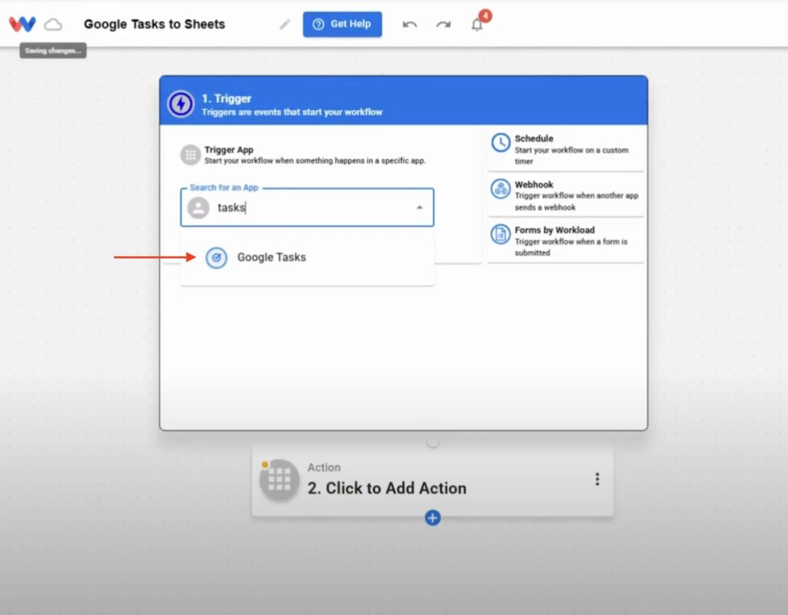Click the Schedule clock icon
The height and width of the screenshot is (615, 788).
click(x=500, y=143)
